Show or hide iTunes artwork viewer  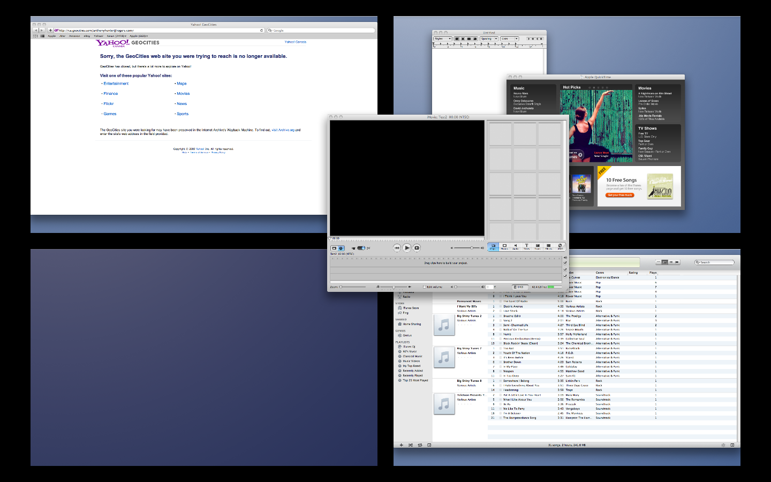(x=429, y=445)
